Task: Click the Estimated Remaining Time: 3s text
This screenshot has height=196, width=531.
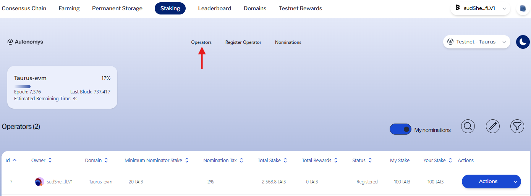Action: (x=46, y=99)
